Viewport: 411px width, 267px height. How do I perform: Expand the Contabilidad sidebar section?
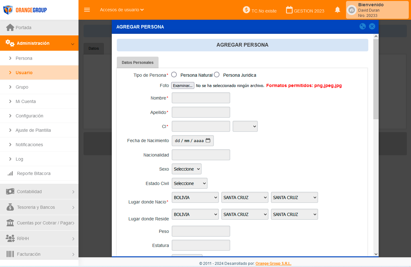click(39, 192)
